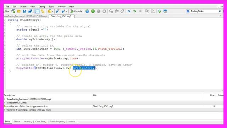Open the Articles tab in toolbox
Viewport: 227px width, 128px height.
(x=27, y=122)
